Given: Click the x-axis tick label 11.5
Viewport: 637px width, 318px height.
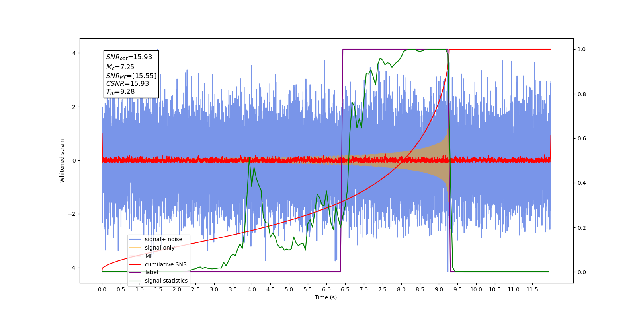Looking at the screenshot, I should [x=532, y=289].
